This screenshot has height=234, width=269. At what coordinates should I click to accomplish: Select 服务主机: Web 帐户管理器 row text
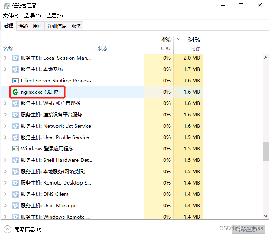pos(51,103)
